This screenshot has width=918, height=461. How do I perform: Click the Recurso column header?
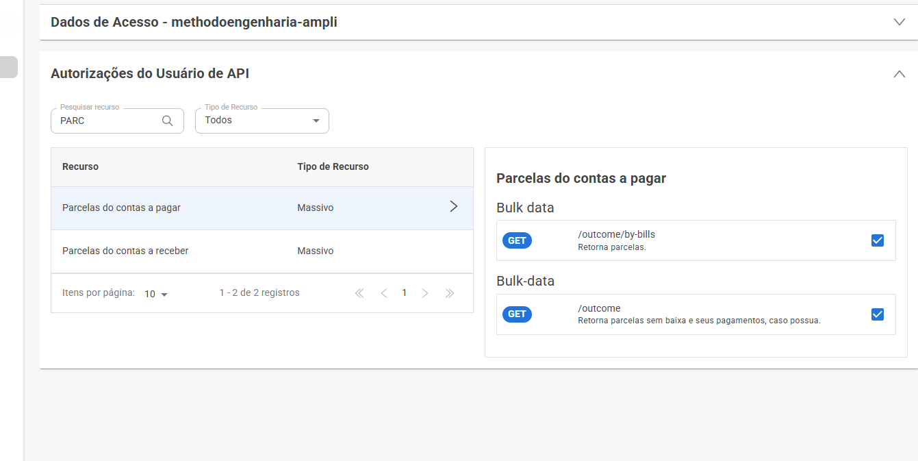click(80, 166)
